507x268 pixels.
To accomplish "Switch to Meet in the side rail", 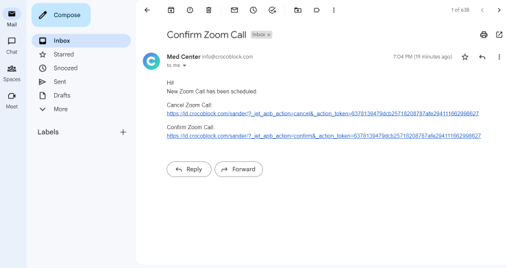I will tap(12, 100).
